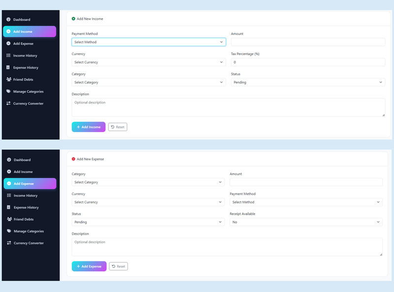This screenshot has height=292, width=394.
Task: Open the Category dropdown in Add Expense form
Action: [148, 182]
